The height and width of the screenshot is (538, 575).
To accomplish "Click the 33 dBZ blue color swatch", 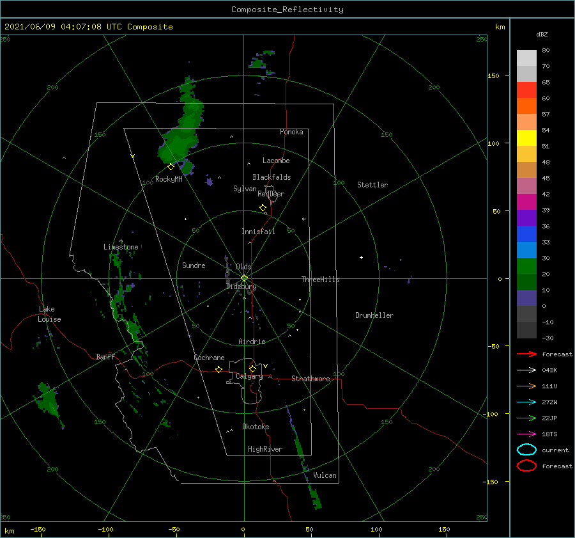I will [526, 249].
